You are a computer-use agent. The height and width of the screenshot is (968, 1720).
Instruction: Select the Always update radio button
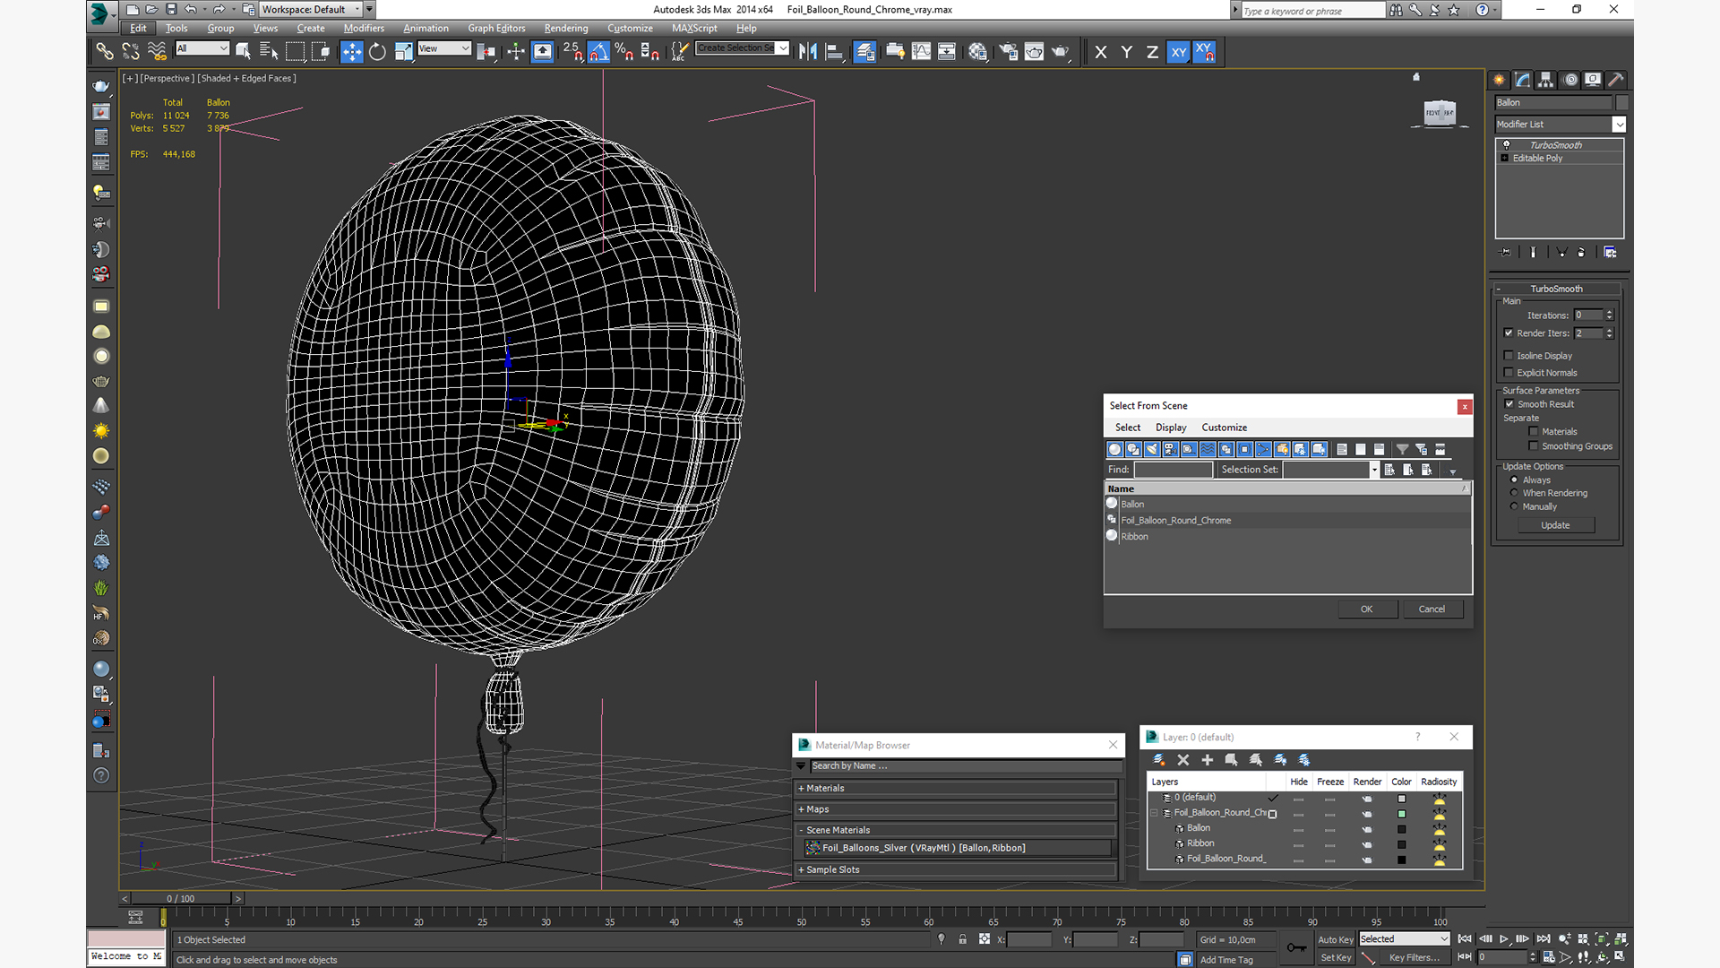tap(1515, 480)
